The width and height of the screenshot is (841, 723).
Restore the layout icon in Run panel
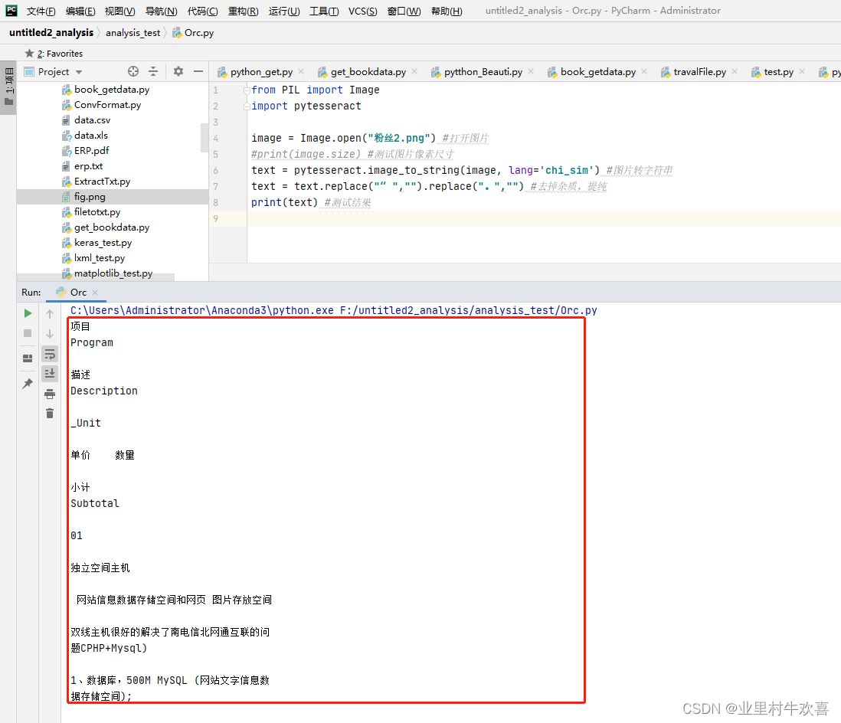[28, 358]
